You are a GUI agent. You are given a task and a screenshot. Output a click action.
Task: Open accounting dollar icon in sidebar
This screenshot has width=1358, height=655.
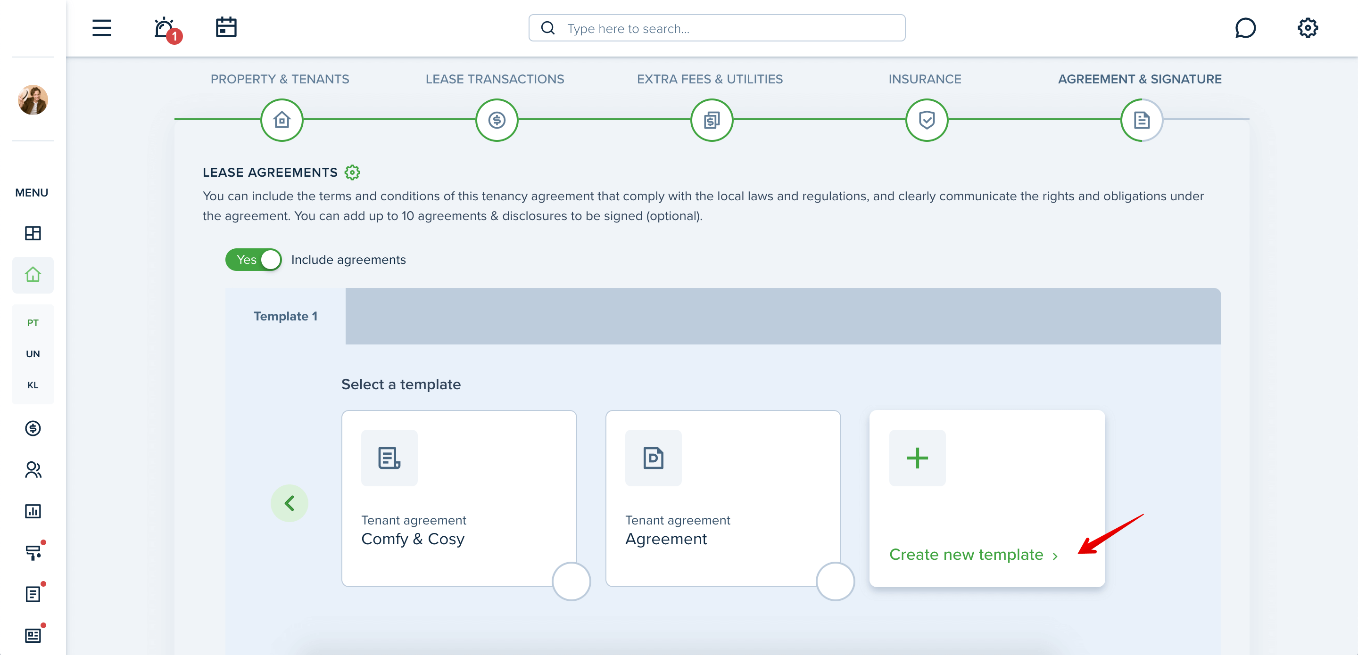[33, 428]
